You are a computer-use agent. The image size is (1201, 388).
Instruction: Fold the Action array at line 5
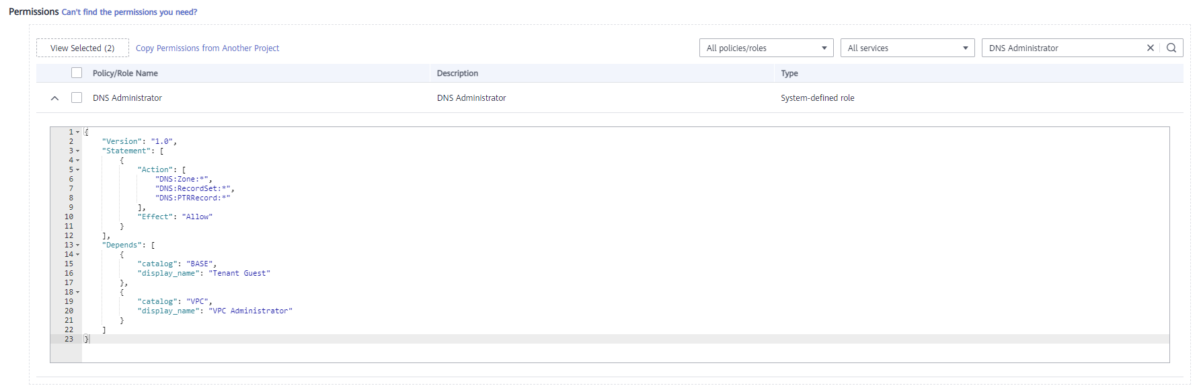coord(77,170)
